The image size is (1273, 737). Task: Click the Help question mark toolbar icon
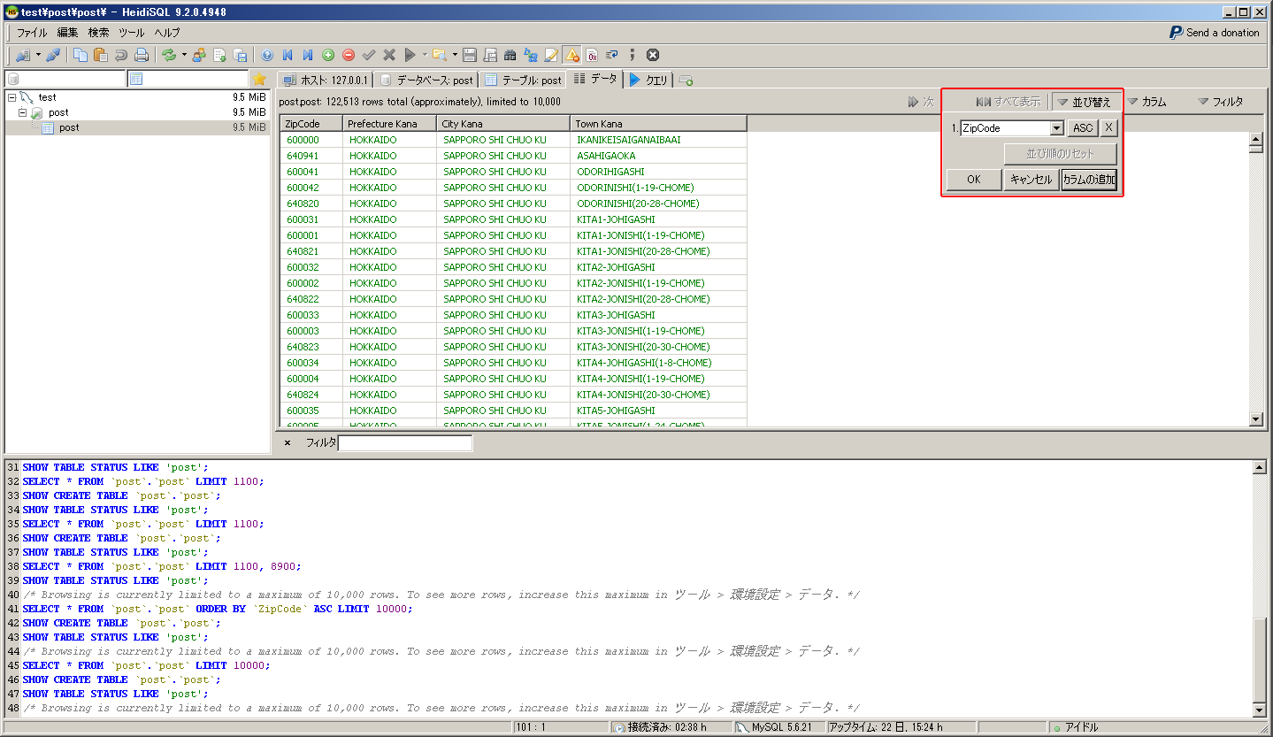267,55
